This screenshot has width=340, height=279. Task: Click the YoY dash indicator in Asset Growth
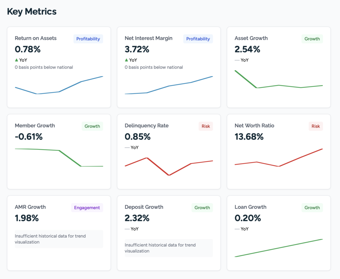(237, 60)
